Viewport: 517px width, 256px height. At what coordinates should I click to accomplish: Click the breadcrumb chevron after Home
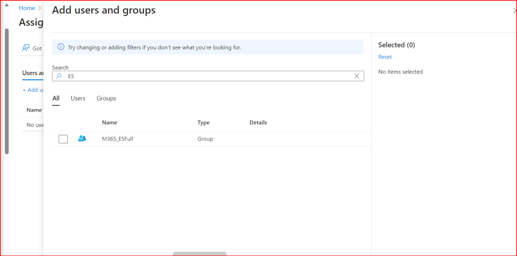pos(40,8)
